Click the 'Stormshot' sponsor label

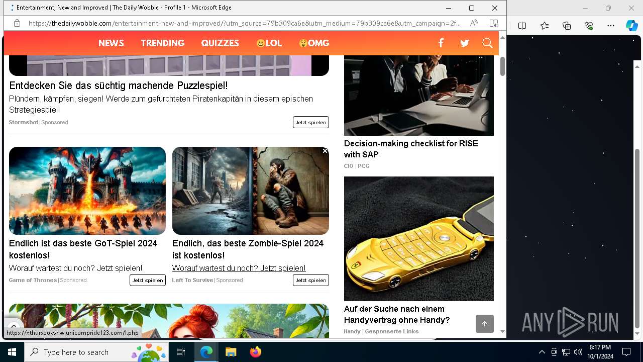(x=24, y=122)
